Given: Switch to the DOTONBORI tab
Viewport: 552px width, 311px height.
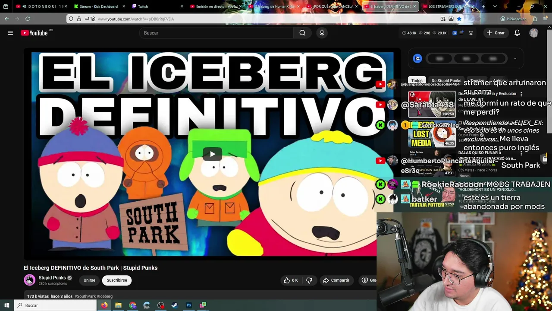Looking at the screenshot, I should (42, 6).
